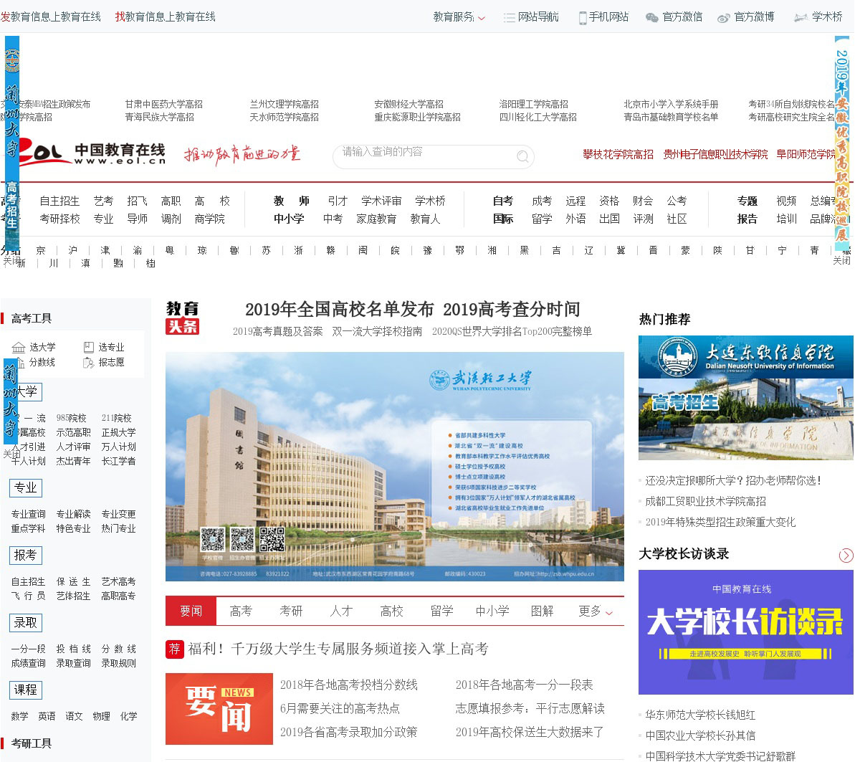Open 华东师范大学校长钱旭红 link
This screenshot has height=762, width=860.
[x=700, y=715]
